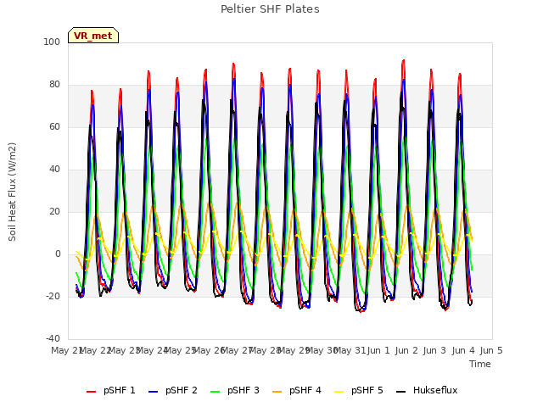Click the Jun 5 x-axis tick label
543x407 pixels.
(x=491, y=350)
